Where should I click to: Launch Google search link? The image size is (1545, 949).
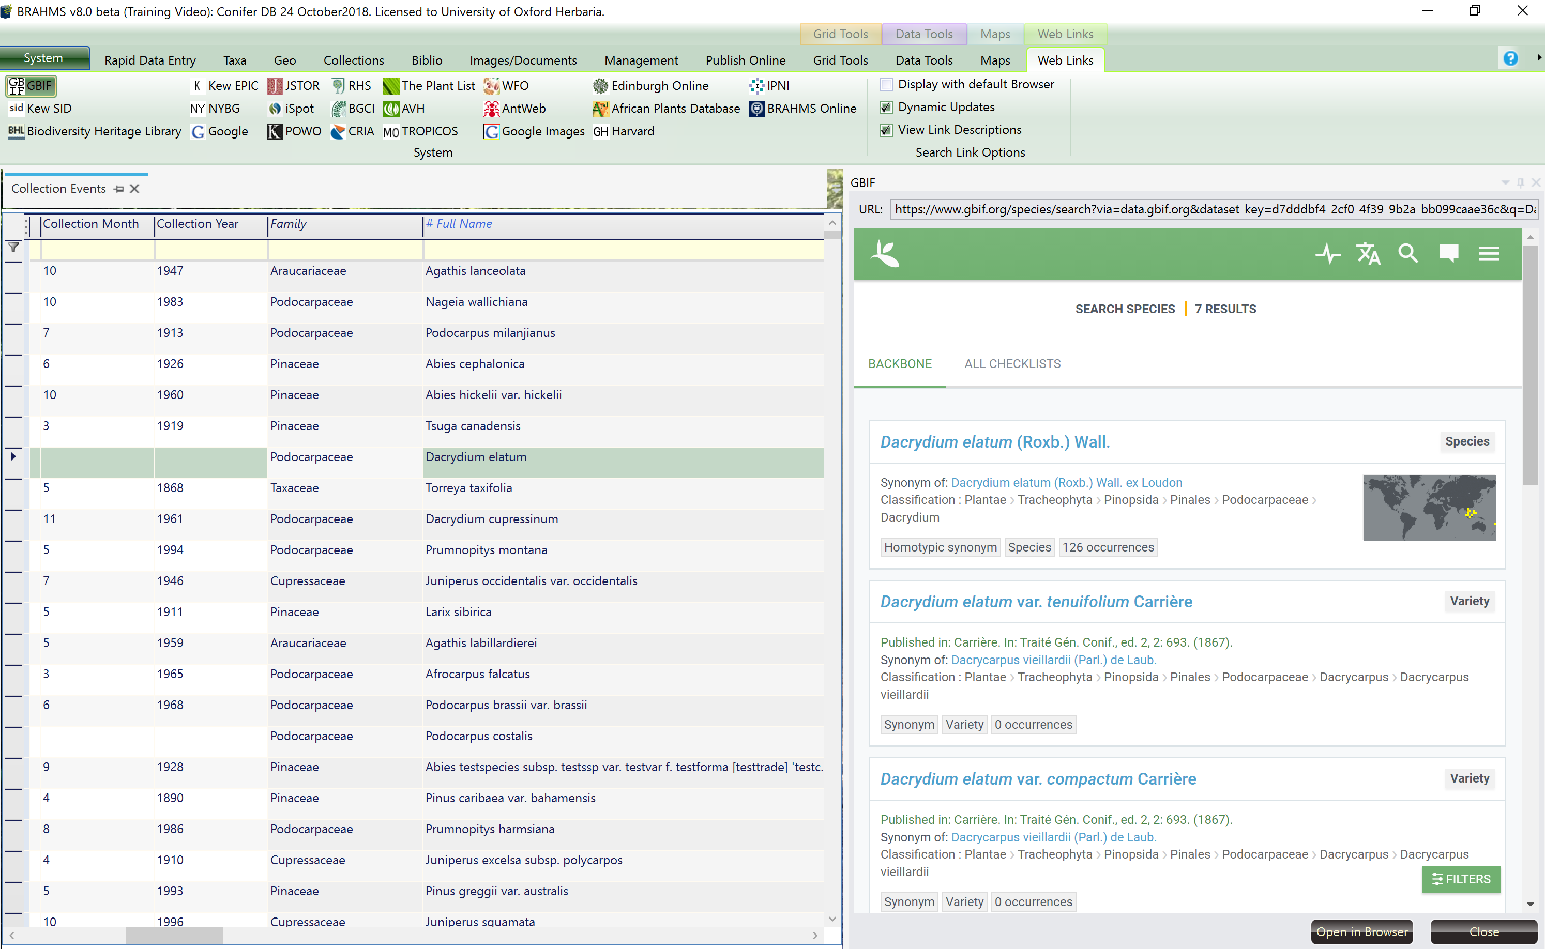click(219, 131)
